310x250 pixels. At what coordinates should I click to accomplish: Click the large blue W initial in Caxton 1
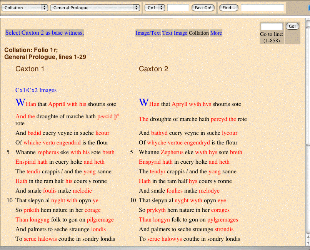[20, 102]
